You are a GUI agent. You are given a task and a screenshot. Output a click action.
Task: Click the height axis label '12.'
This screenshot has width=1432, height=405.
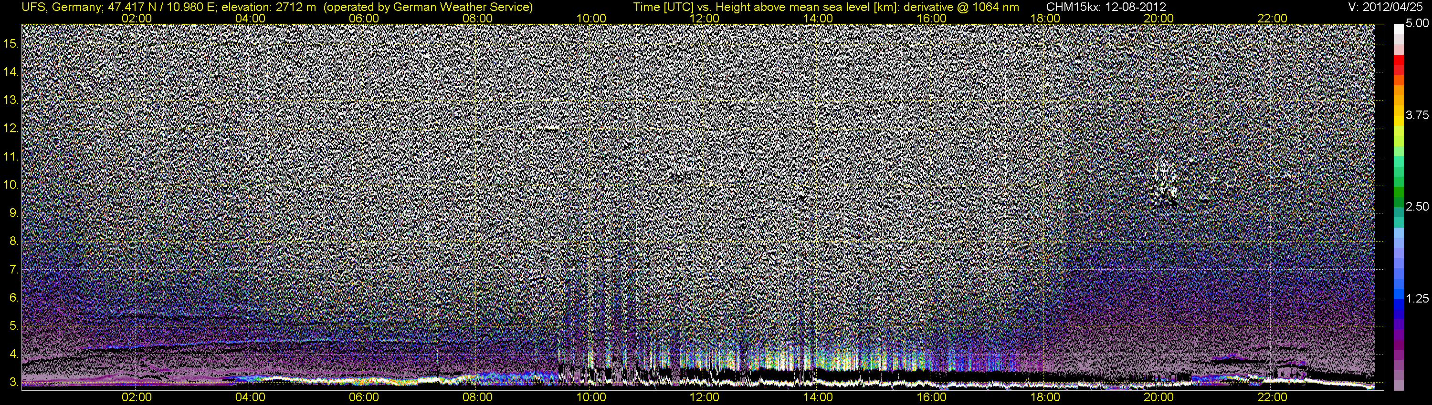tap(11, 128)
